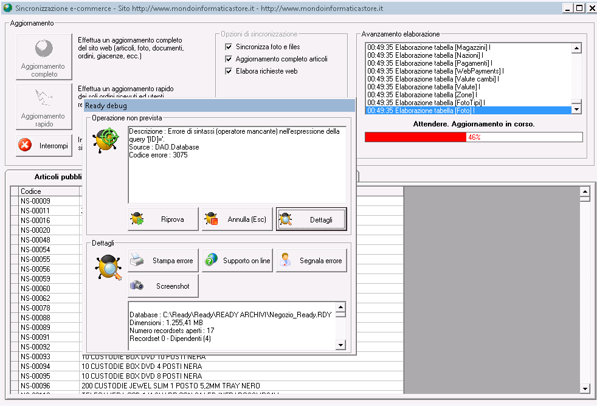Click the Dettagli button label
Viewport: 597px width, 406px height.
321,220
